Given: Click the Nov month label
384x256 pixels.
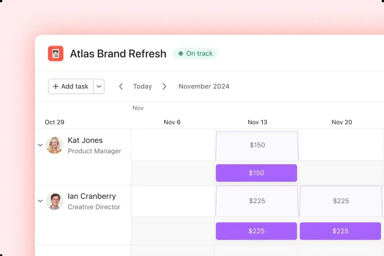Looking at the screenshot, I should (138, 108).
